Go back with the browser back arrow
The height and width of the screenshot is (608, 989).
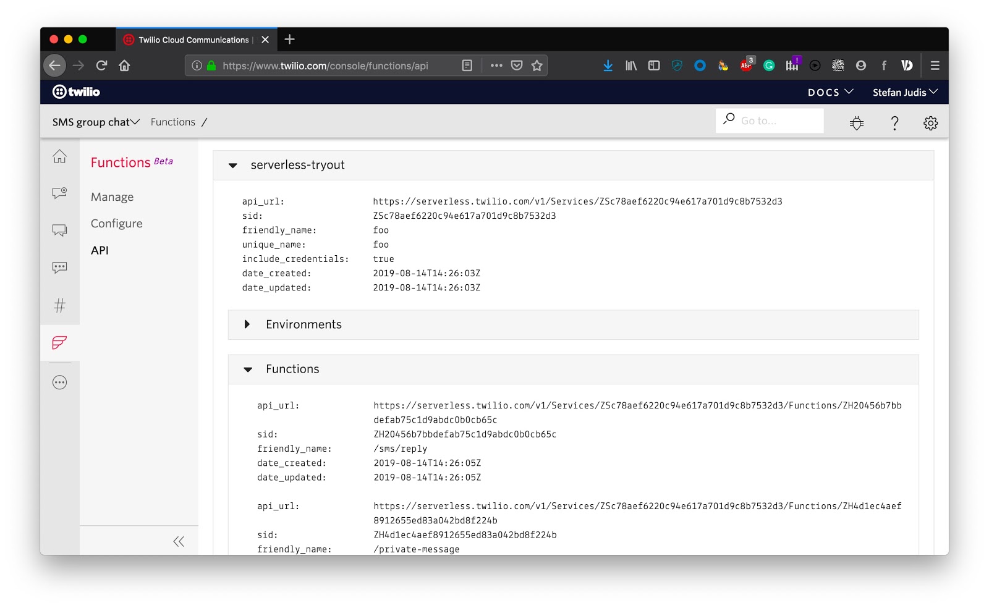54,65
